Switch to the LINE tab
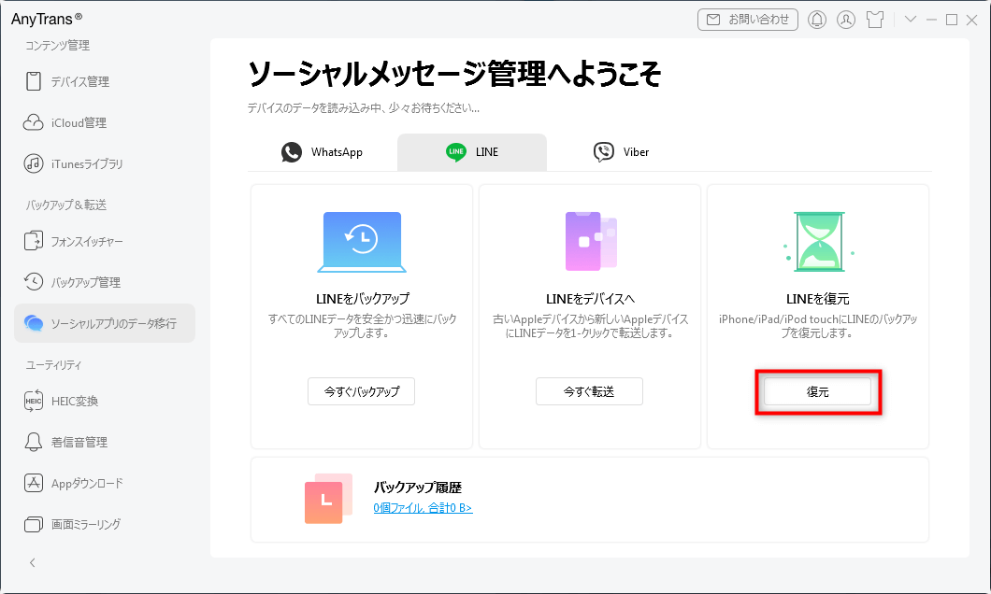This screenshot has width=991, height=594. coord(471,150)
